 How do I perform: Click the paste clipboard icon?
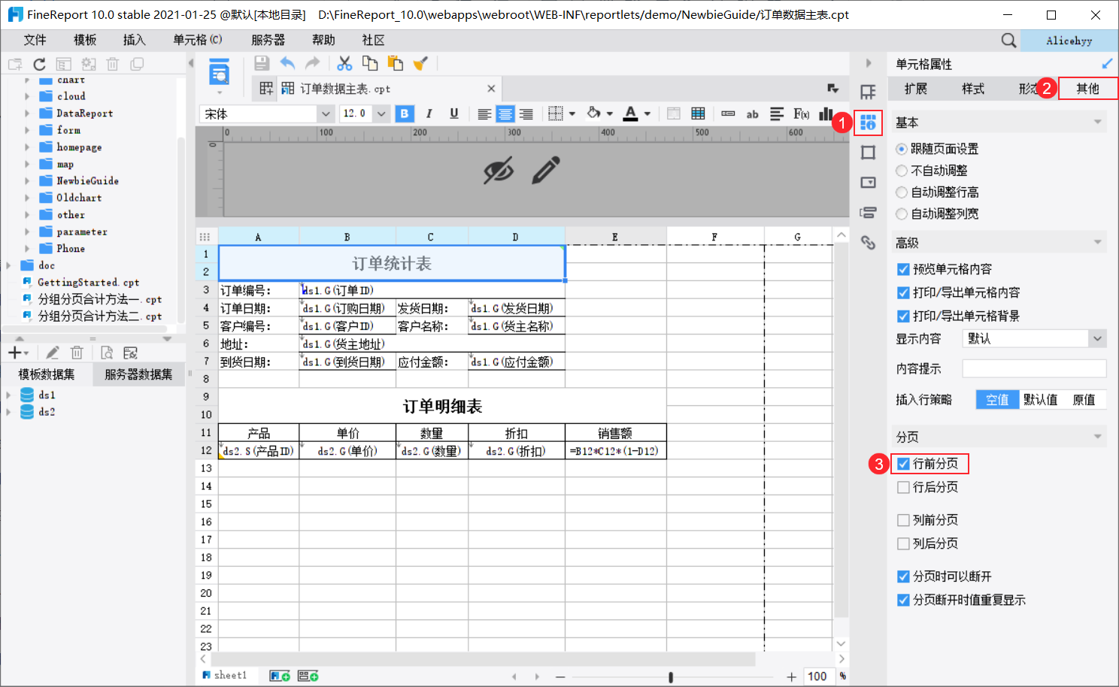click(x=396, y=64)
